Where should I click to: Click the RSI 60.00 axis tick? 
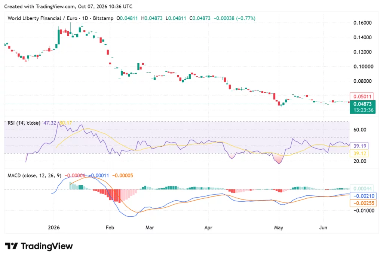360,130
